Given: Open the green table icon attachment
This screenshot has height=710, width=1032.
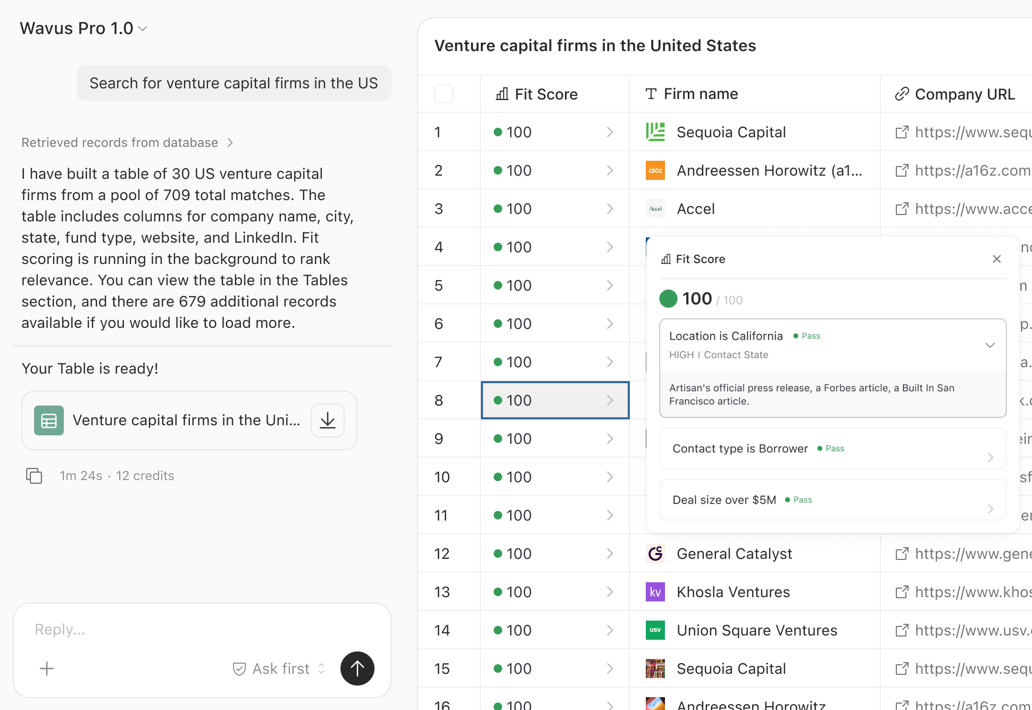Looking at the screenshot, I should pyautogui.click(x=49, y=420).
